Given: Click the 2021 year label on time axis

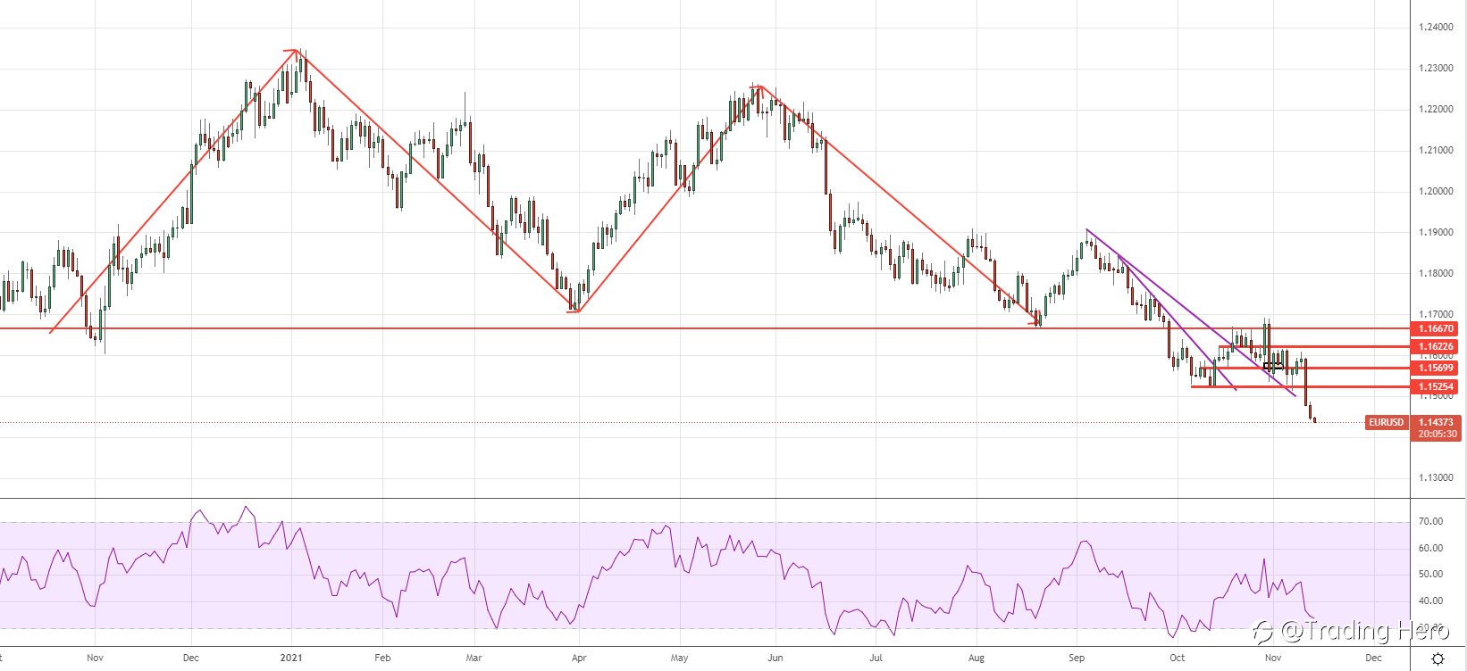Looking at the screenshot, I should [291, 658].
